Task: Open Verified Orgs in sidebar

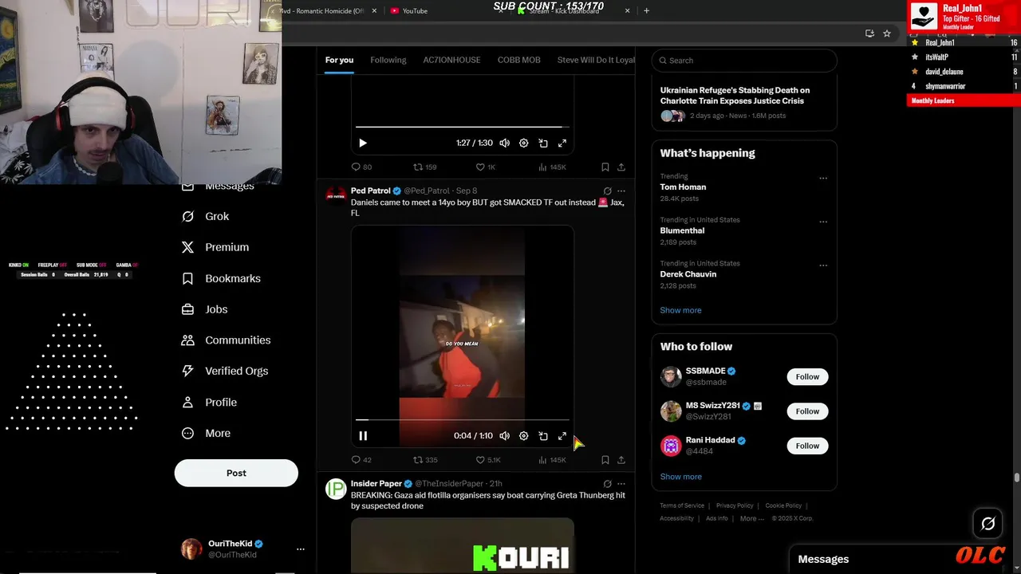Action: point(225,371)
